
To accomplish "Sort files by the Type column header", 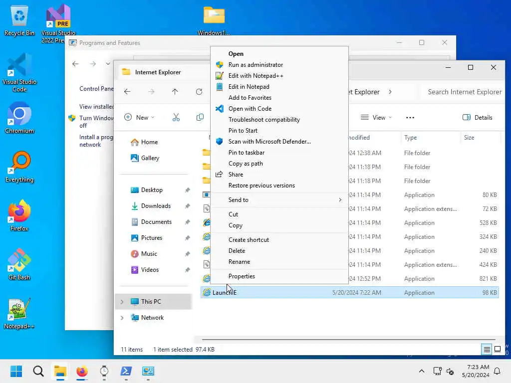I will point(430,138).
